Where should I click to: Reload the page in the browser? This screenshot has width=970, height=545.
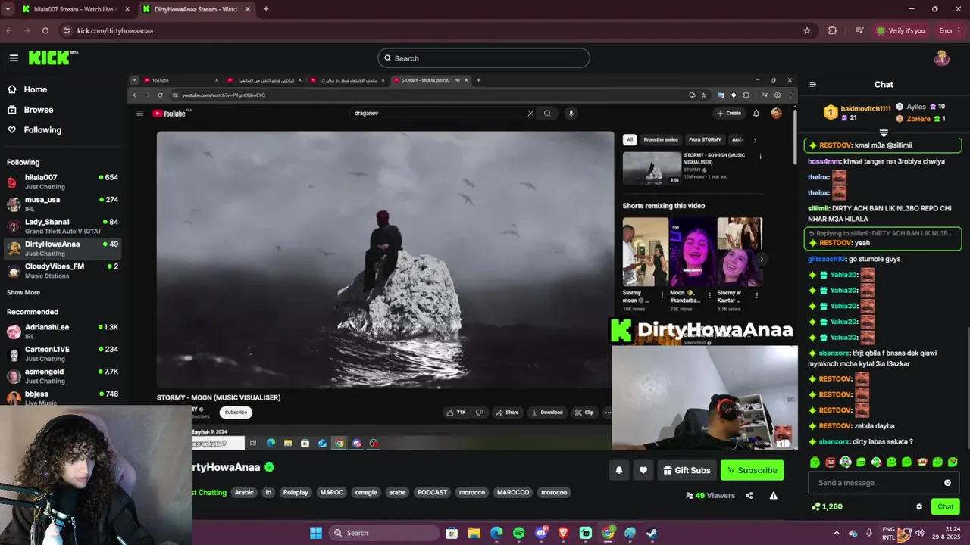45,30
